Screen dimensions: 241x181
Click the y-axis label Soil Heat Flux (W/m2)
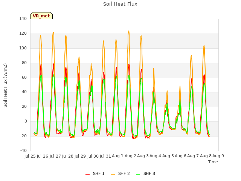(x=5, y=85)
